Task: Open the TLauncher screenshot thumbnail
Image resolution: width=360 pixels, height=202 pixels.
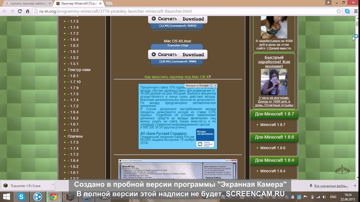Action: pos(178,169)
